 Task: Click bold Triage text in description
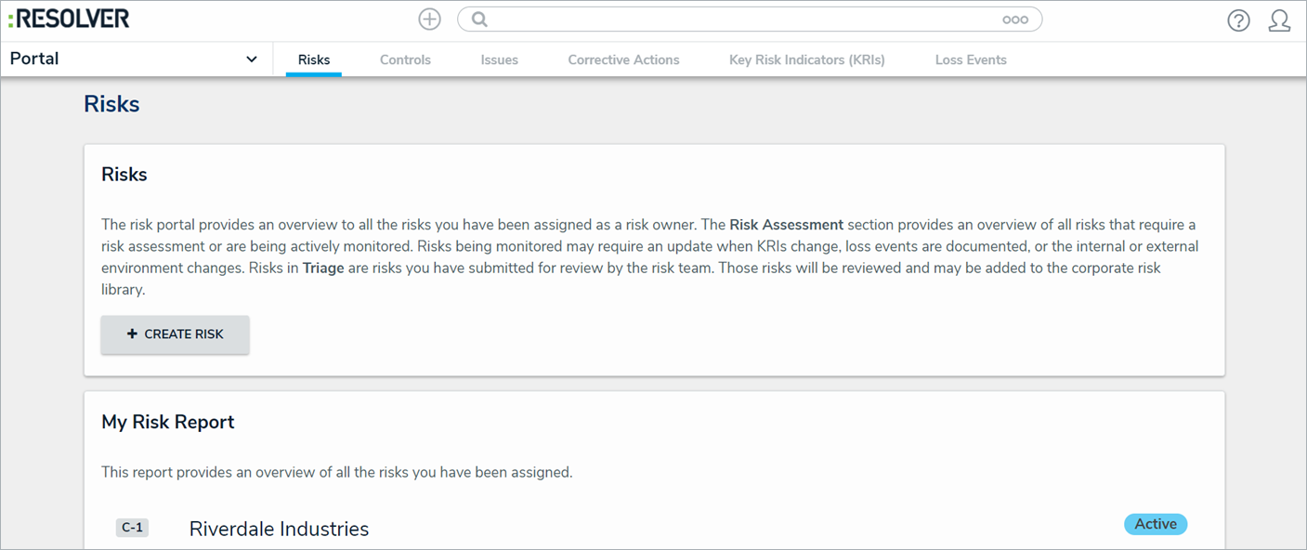[323, 268]
